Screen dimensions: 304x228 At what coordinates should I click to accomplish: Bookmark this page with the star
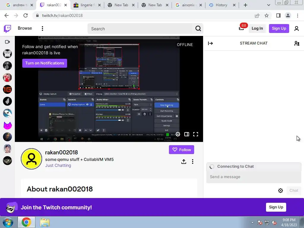[x=267, y=15]
